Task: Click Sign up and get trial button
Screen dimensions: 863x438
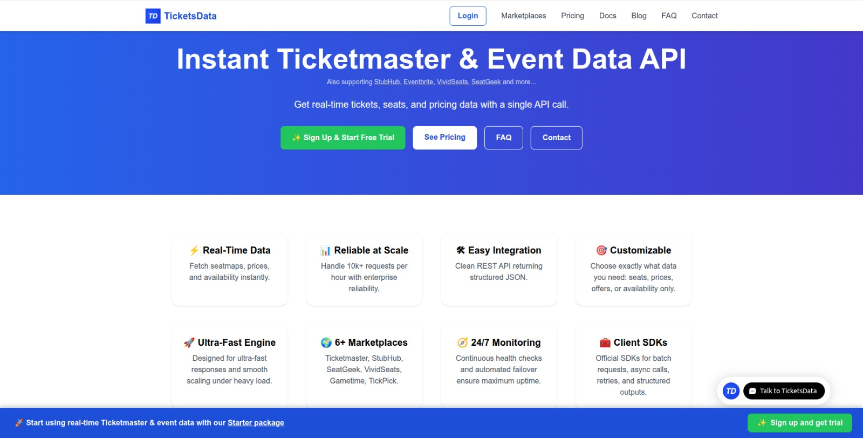Action: 799,423
